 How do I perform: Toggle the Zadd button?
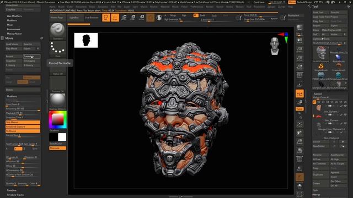click(202, 15)
